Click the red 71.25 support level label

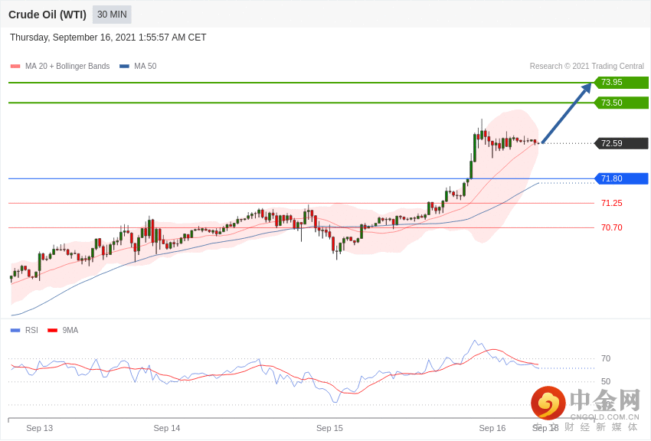click(x=611, y=203)
